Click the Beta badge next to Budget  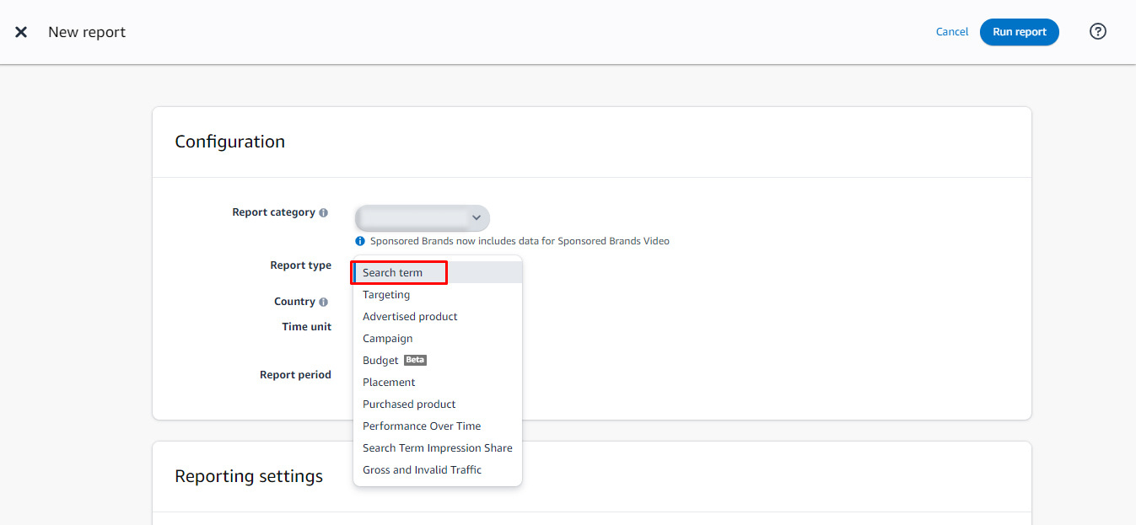pos(415,359)
